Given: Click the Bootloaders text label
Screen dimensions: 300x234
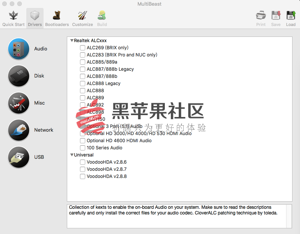Looking at the screenshot, I should pyautogui.click(x=57, y=24).
